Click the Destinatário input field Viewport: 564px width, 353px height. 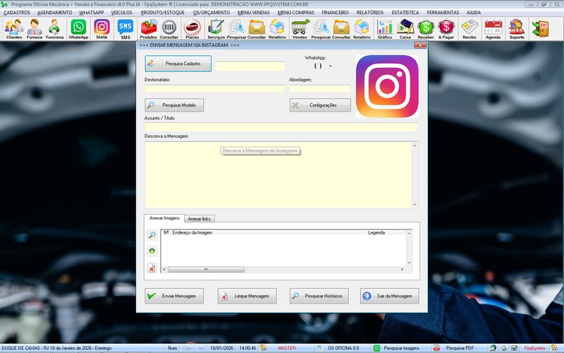click(x=215, y=89)
